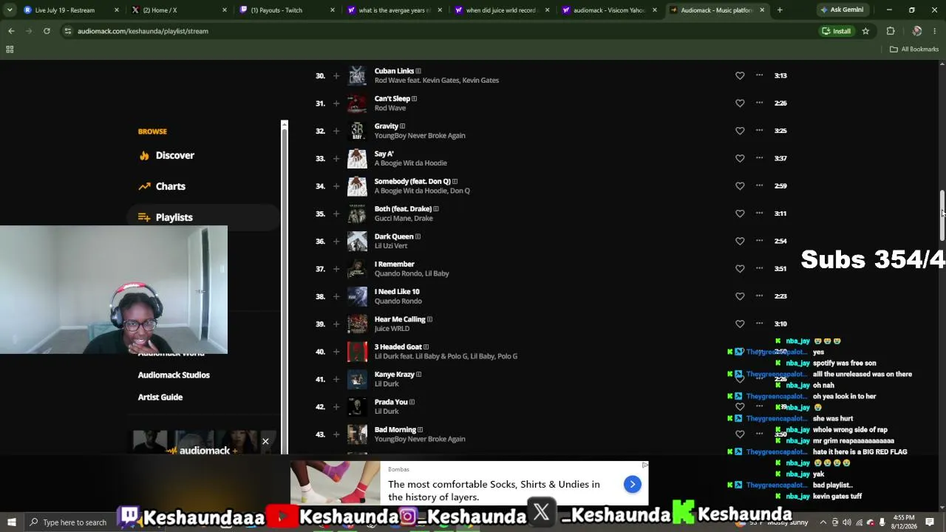Open the Apps grid in bookmarks bar

point(10,50)
